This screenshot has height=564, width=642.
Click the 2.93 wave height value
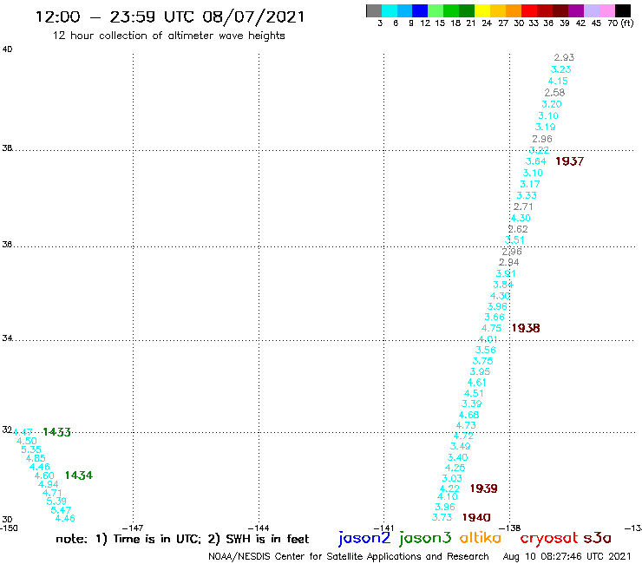[x=564, y=58]
